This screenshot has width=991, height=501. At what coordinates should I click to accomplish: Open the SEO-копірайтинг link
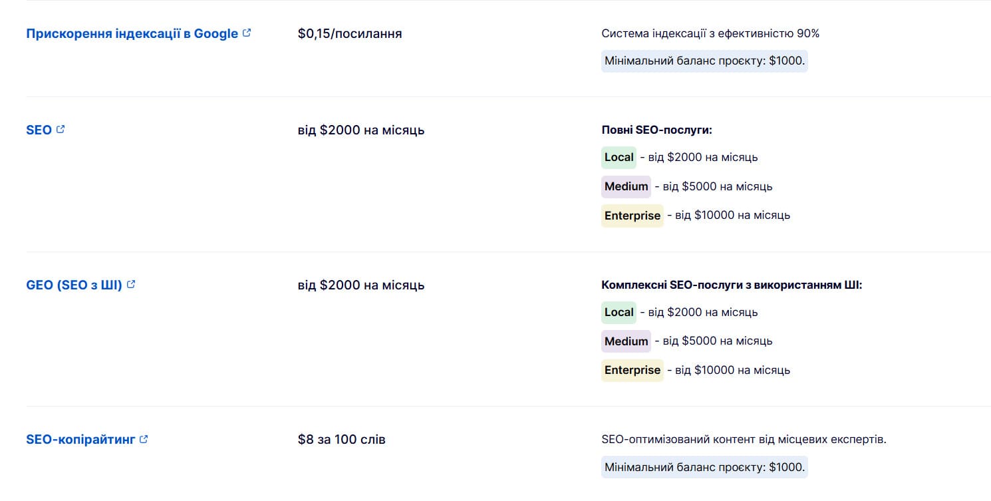click(80, 440)
